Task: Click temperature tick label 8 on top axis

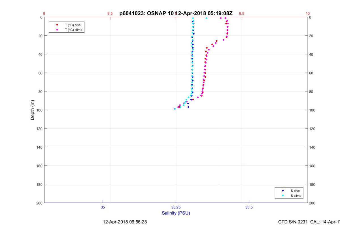Action: tap(44, 13)
